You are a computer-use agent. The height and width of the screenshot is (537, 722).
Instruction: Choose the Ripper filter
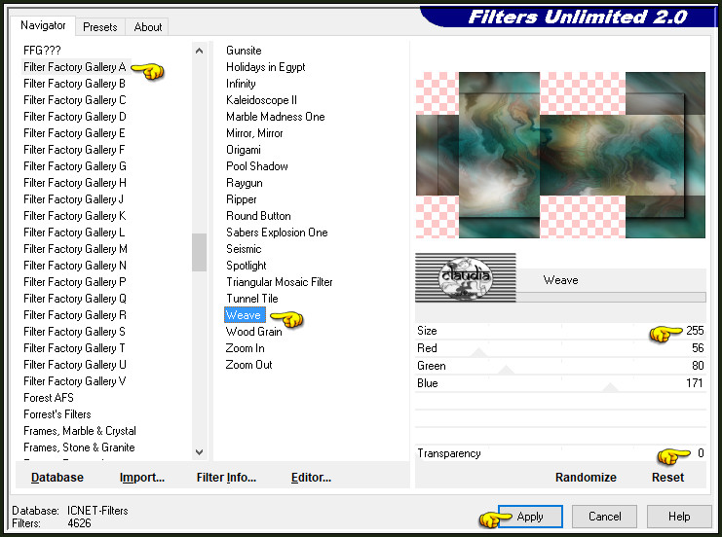click(242, 199)
